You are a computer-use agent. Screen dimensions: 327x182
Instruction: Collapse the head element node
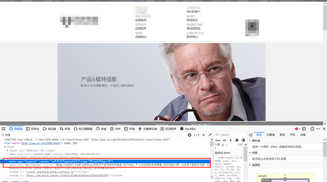[5, 147]
